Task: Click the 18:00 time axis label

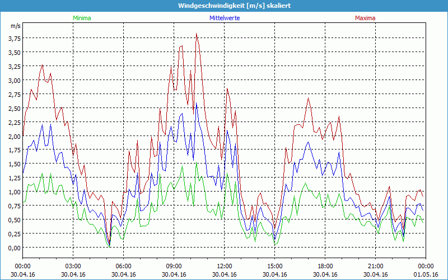Action: tap(325, 267)
